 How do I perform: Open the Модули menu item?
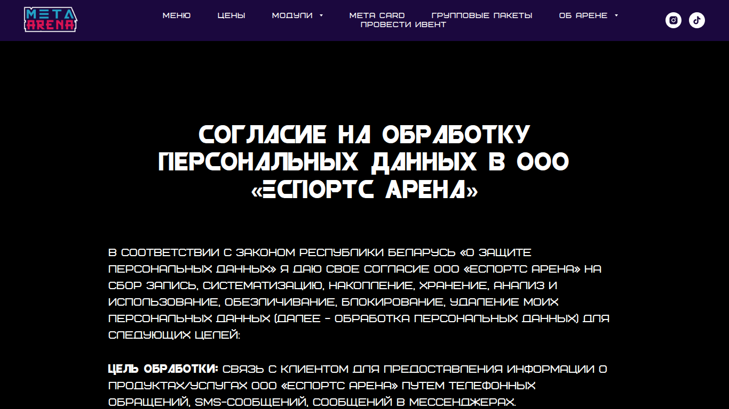[292, 15]
